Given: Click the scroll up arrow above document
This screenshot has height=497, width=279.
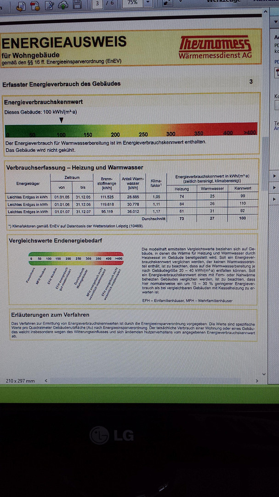Looking at the screenshot, I should tap(265, 11).
